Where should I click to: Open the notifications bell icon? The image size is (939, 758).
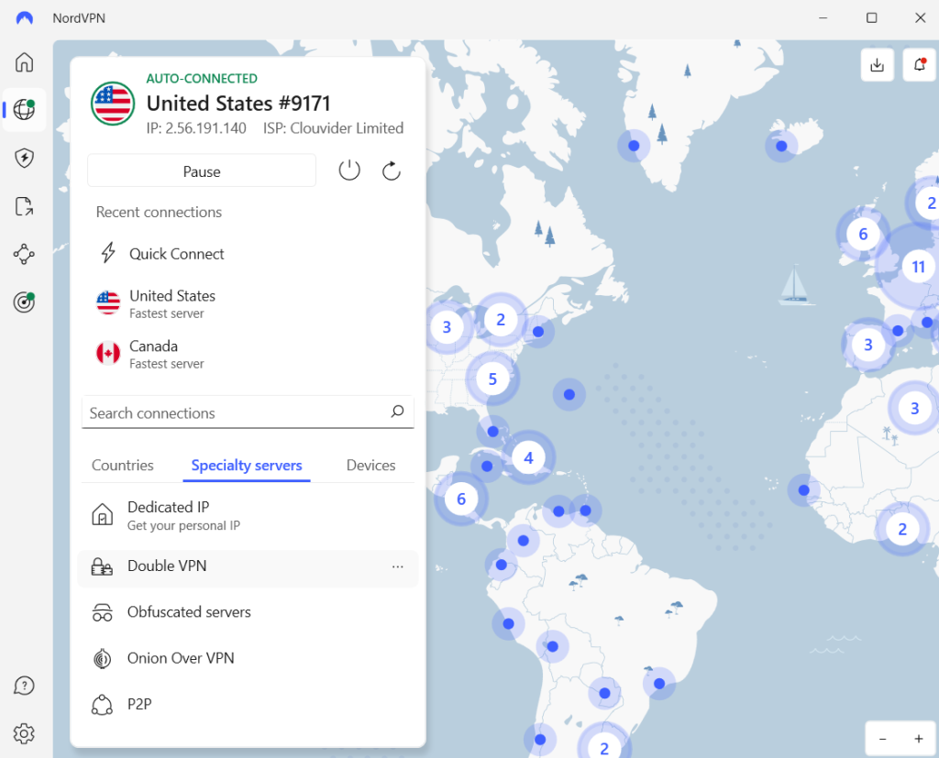click(x=918, y=64)
